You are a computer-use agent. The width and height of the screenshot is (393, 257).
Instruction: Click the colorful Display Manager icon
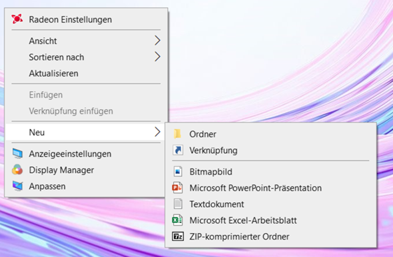17,170
